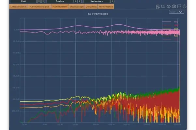
Task: Open settings with the gear icon
Action: pyautogui.click(x=185, y=6)
